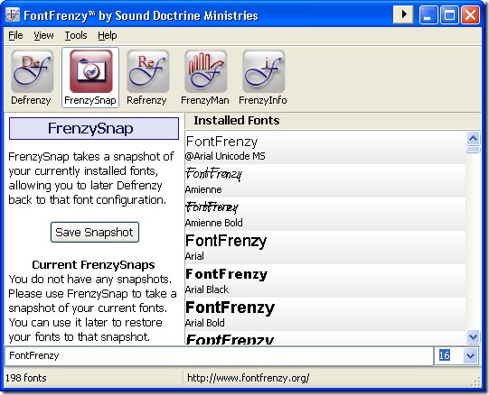Close the FontFrenzy window
This screenshot has height=395, width=489.
(470, 14)
